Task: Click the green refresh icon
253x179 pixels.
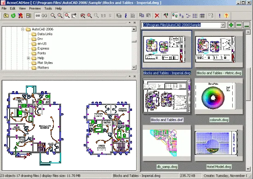Action: pos(13,16)
